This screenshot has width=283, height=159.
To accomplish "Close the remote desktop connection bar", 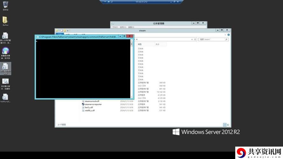I will pyautogui.click(x=178, y=2).
